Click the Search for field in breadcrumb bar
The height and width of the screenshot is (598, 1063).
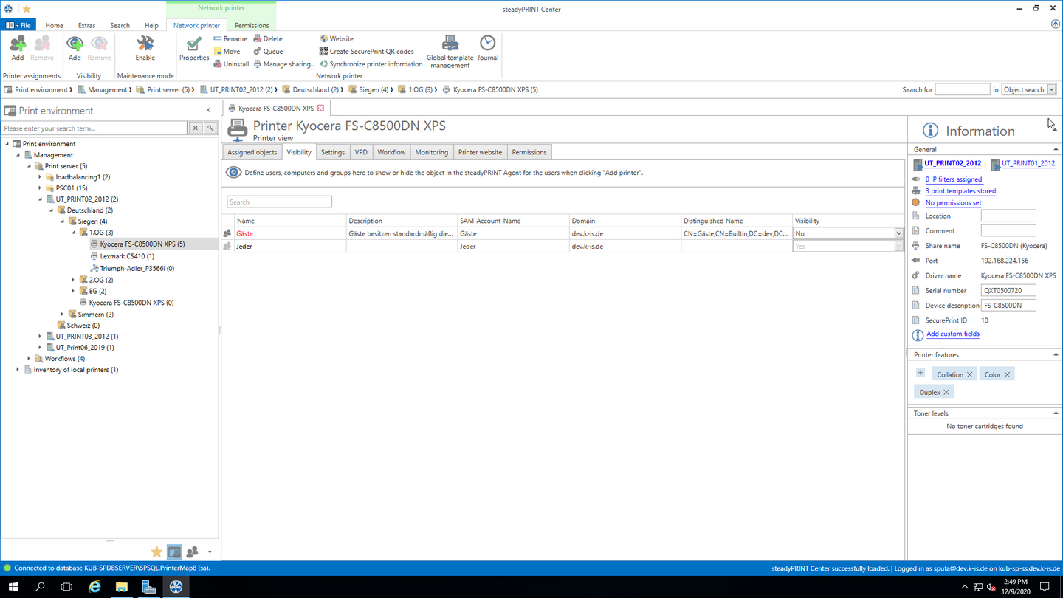(962, 89)
